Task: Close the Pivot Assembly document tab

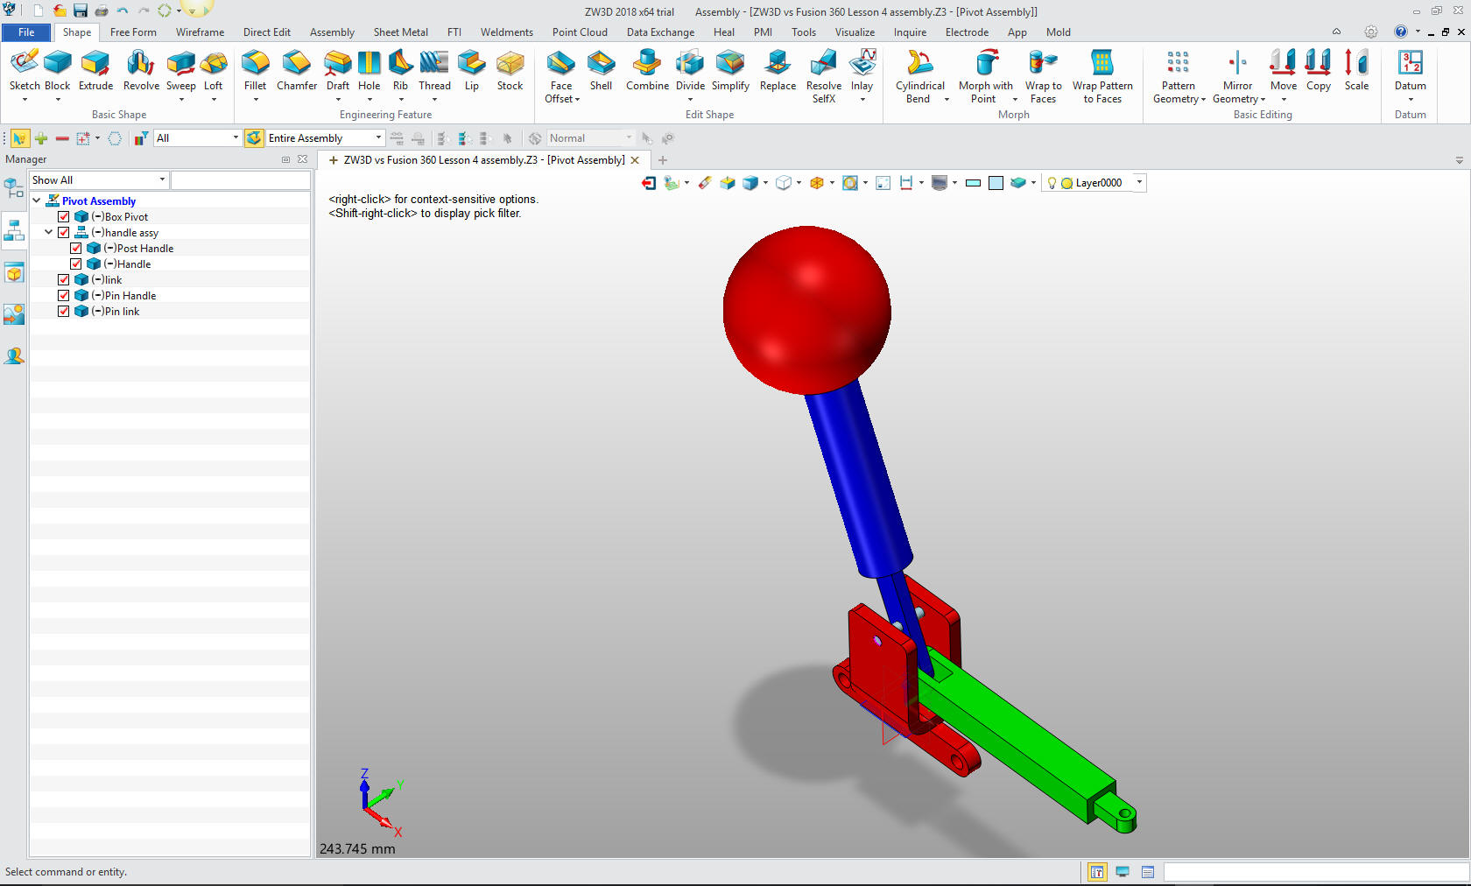Action: [x=635, y=160]
